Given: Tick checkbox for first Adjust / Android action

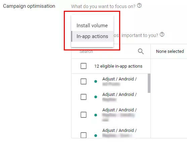Looking at the screenshot, I should (84, 81).
